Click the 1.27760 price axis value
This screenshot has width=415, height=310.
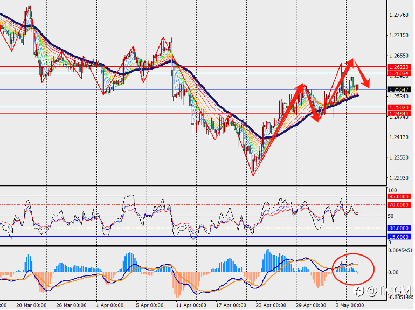tap(399, 15)
